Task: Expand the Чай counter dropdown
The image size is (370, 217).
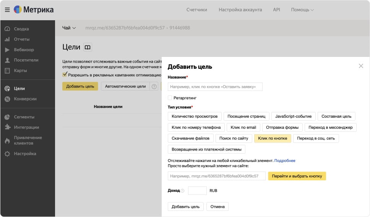Action: [x=69, y=28]
